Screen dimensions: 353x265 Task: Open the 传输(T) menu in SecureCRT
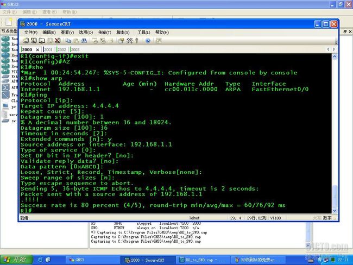pos(105,33)
